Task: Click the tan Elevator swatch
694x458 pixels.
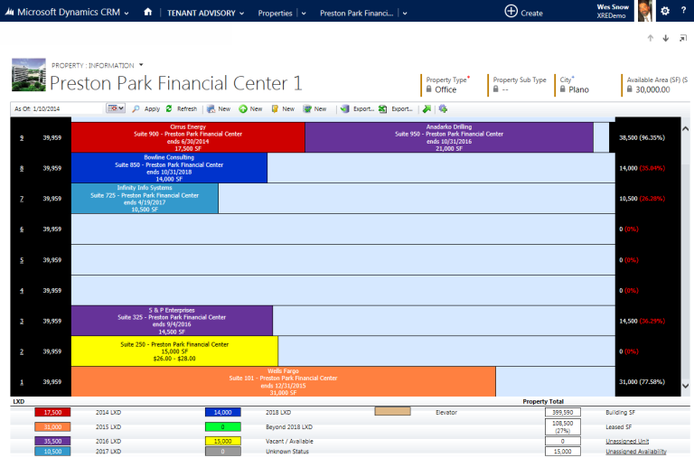Action: (x=392, y=412)
